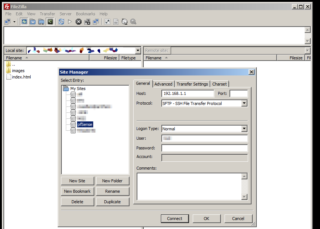Click Comments box scroll down arrow
Viewport: 320px width, 229px height.
point(244,197)
